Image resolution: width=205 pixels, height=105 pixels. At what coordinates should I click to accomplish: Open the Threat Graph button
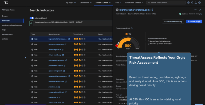tap(194, 21)
